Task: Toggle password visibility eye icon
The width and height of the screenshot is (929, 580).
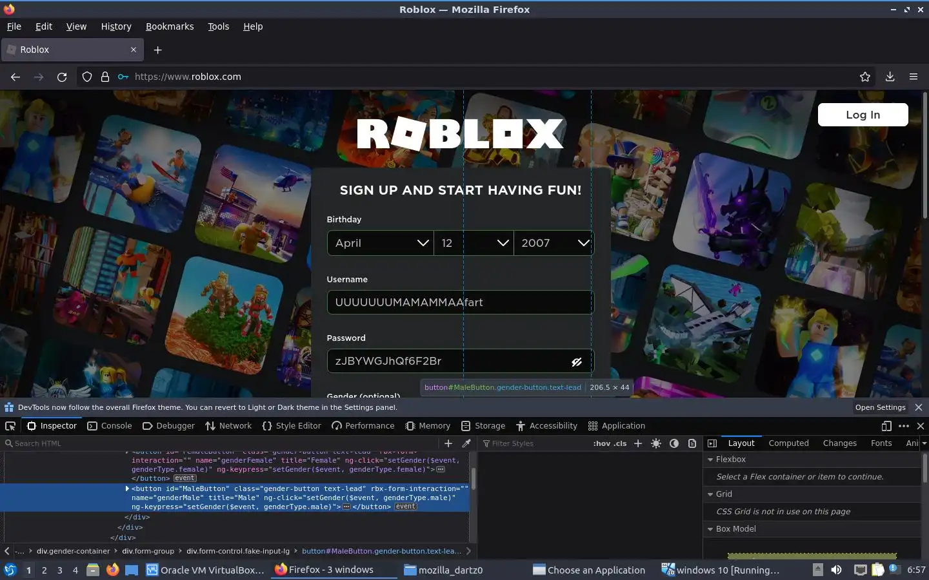Action: pyautogui.click(x=577, y=362)
